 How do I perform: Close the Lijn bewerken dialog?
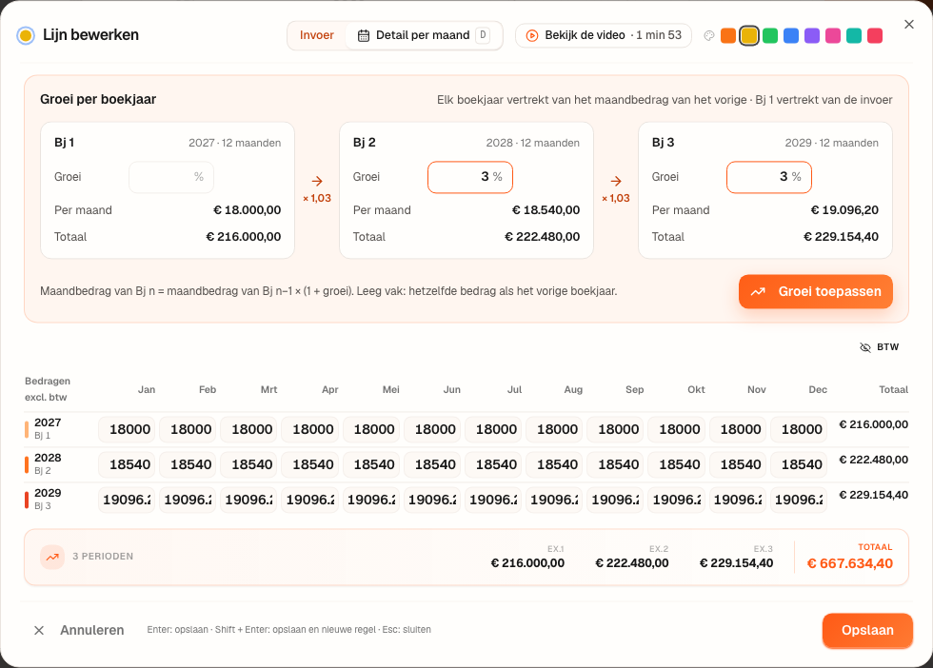[908, 25]
